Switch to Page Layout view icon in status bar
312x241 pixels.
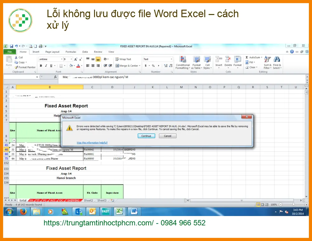click(x=262, y=204)
